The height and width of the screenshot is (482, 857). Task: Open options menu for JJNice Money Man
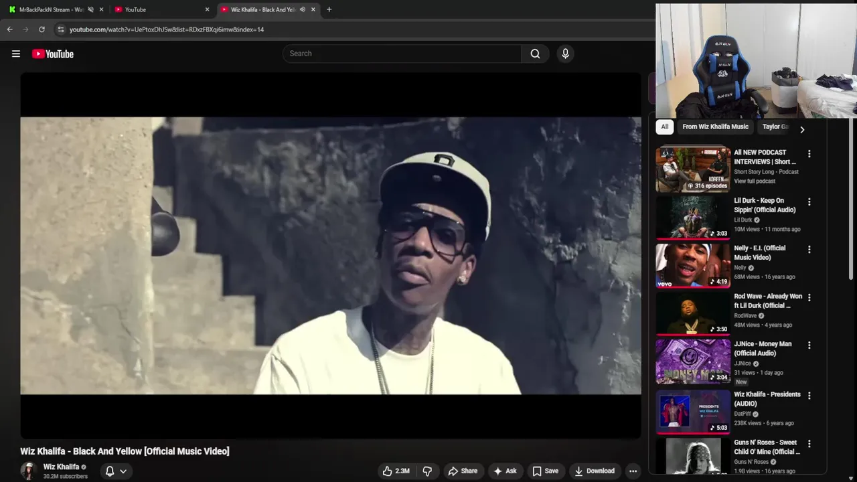[x=809, y=345]
